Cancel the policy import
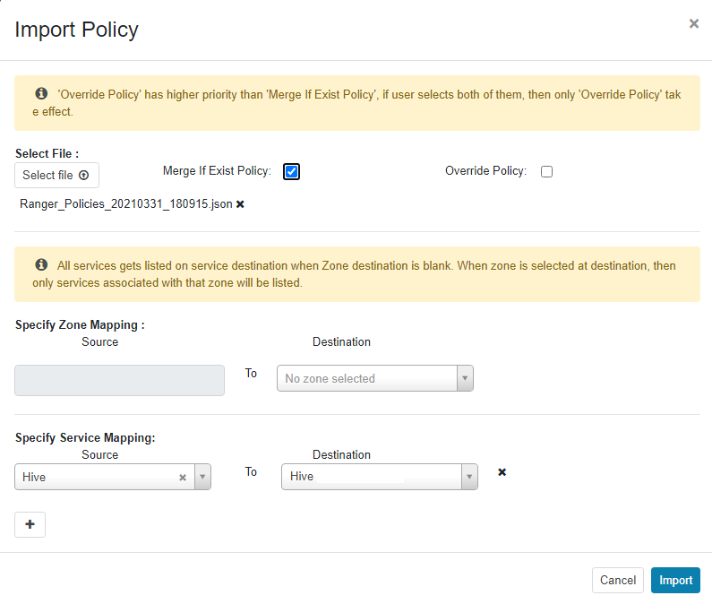Screen dimensions: 712x604 click(617, 580)
